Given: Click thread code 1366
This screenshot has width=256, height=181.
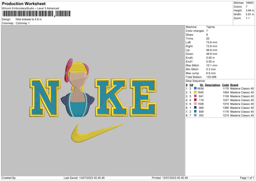Looking at the screenshot, I should pyautogui.click(x=226, y=108).
